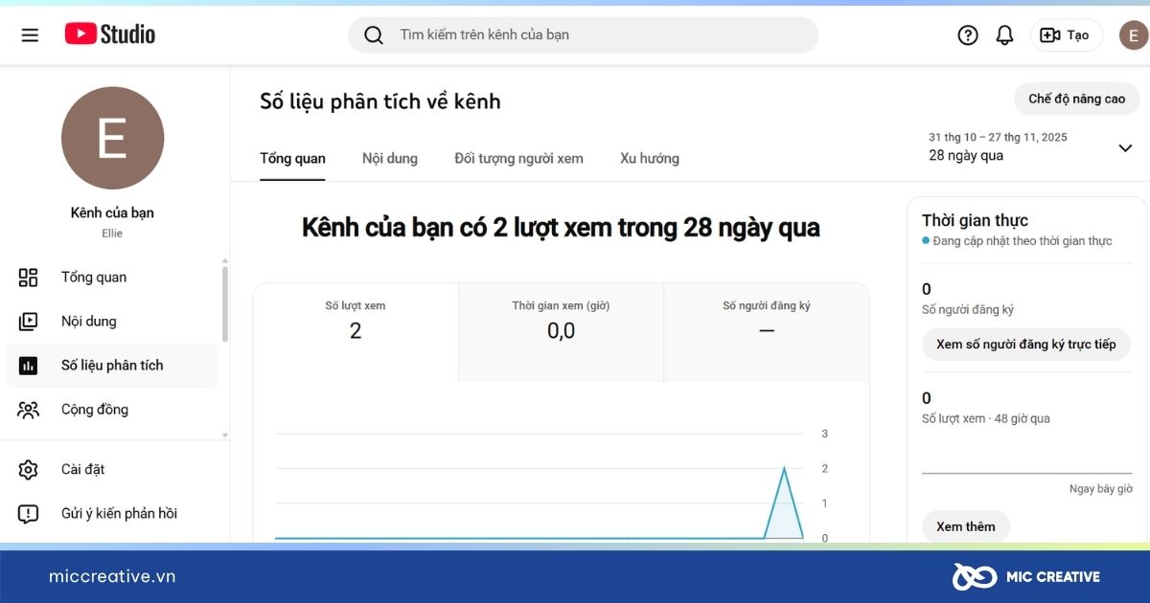Click the channel avatar in the top bar
The image size is (1150, 603).
[1134, 33]
